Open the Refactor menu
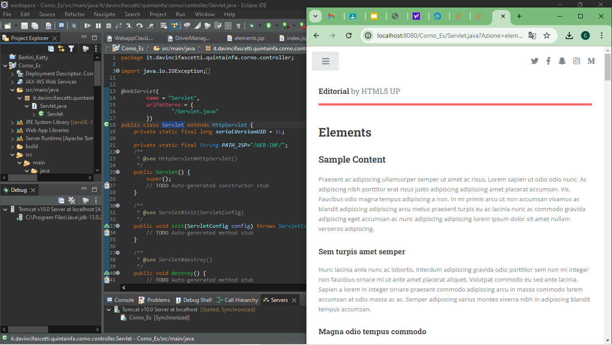This screenshot has width=612, height=345. pyautogui.click(x=74, y=14)
